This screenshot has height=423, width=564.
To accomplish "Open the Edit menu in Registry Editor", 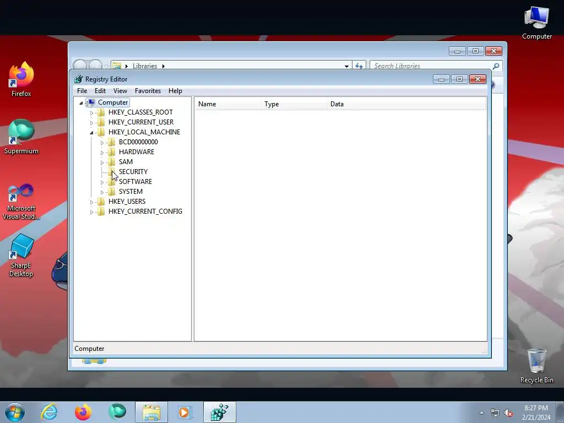I will pyautogui.click(x=100, y=91).
